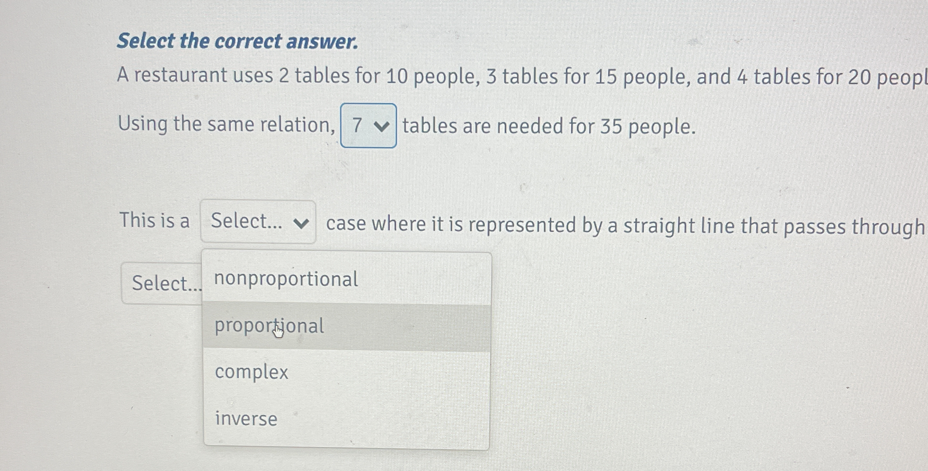Choose the nonproportional option
928x471 pixels.
tap(346, 279)
